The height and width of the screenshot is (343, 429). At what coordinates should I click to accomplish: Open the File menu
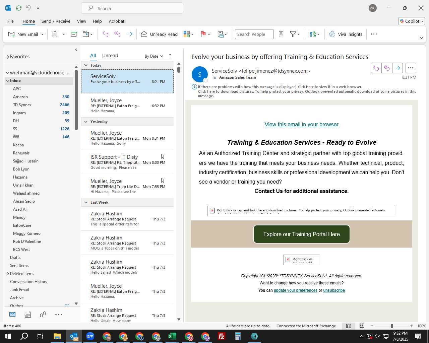click(x=11, y=21)
